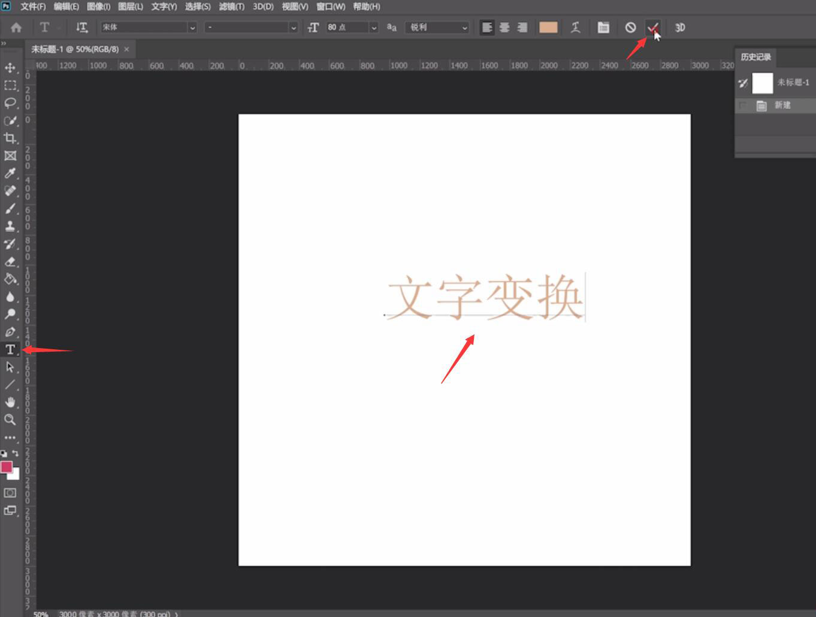816x617 pixels.
Task: Expand the status bar info arrow
Action: coord(176,614)
